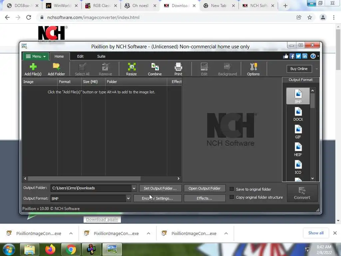Click Set Output Folder button

160,188
